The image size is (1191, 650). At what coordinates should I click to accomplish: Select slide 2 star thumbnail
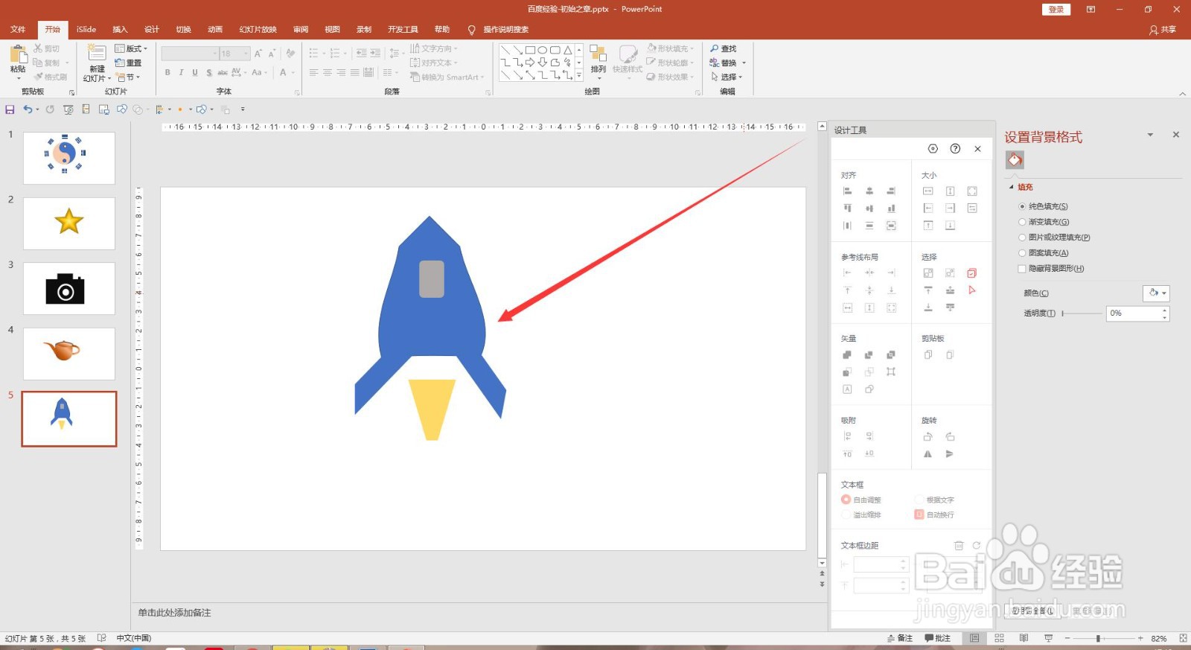69,223
